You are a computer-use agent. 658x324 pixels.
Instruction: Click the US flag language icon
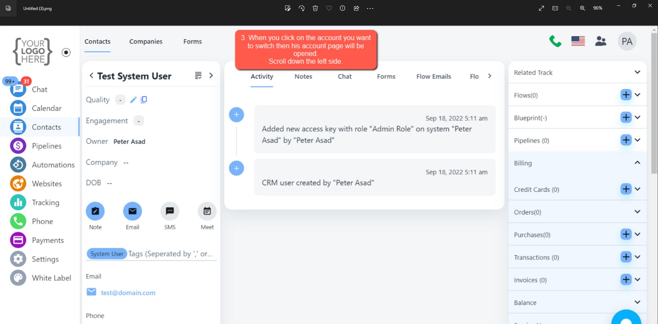[578, 41]
